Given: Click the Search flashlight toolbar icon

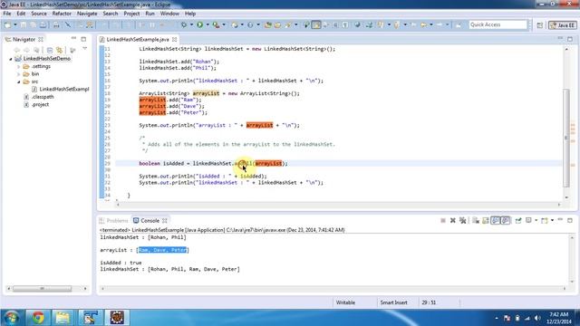Looking at the screenshot, I should click(x=287, y=24).
